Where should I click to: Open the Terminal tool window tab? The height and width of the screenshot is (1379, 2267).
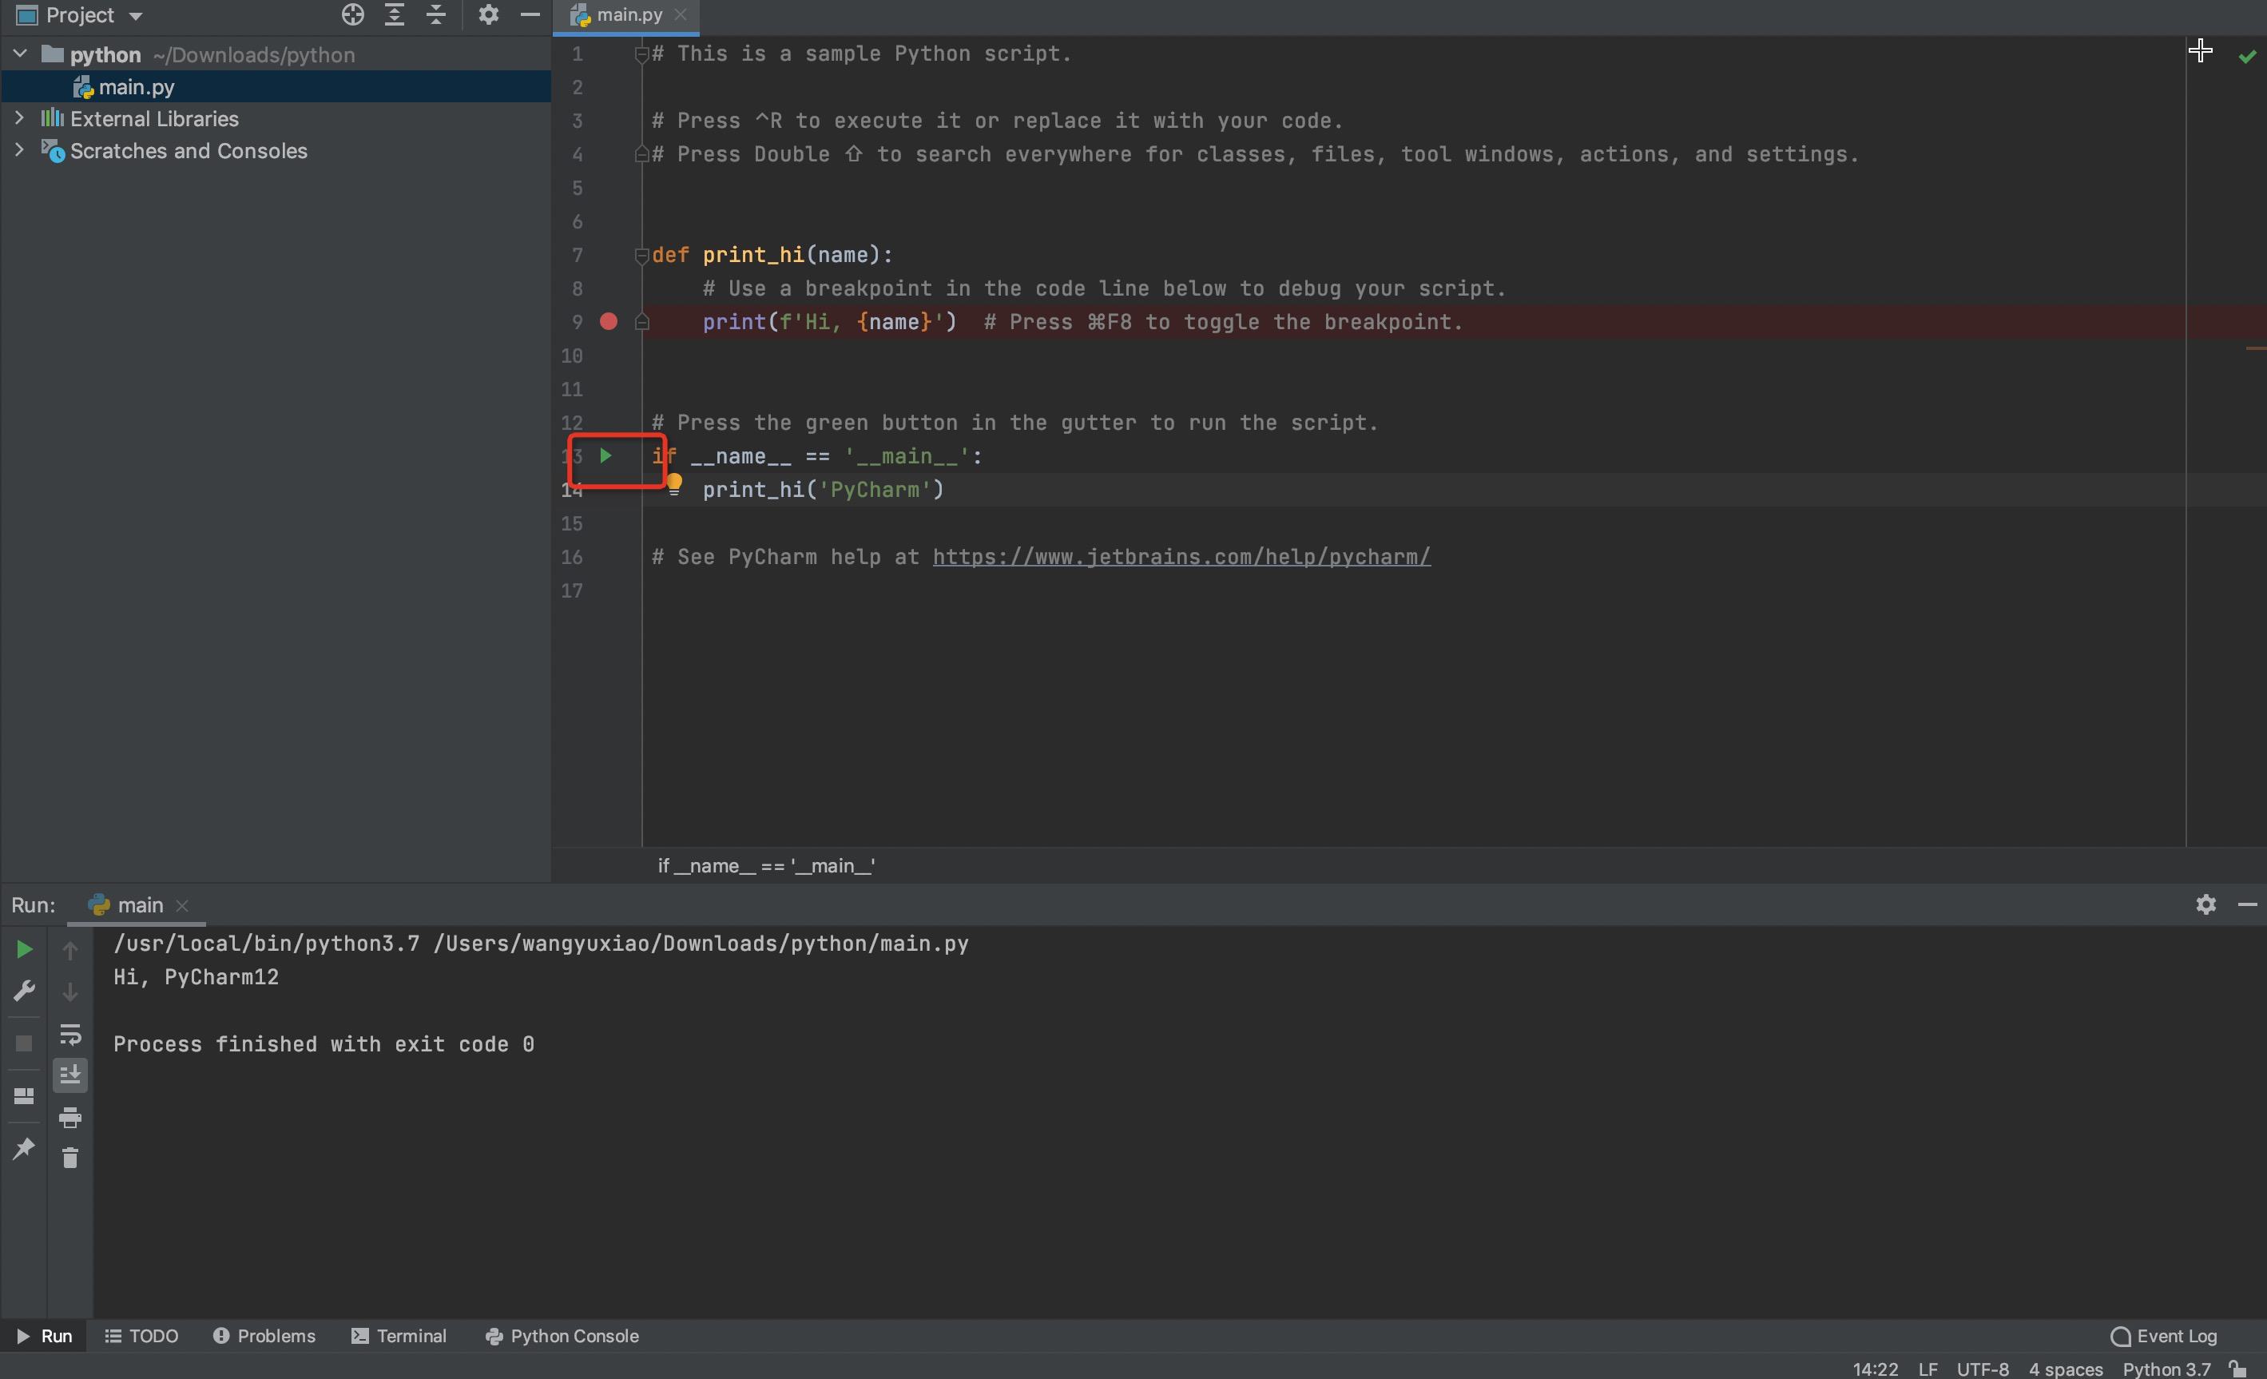coord(399,1336)
